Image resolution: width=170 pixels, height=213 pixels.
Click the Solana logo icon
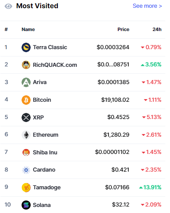pos(26,205)
